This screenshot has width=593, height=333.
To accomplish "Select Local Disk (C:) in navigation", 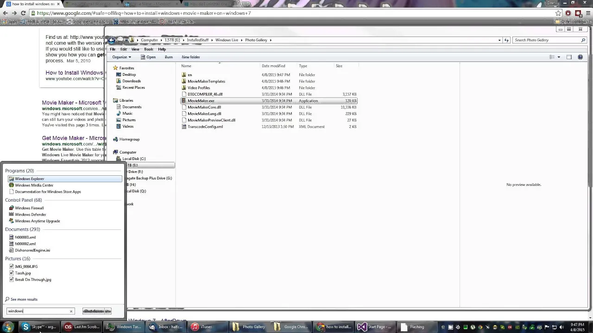I will [133, 159].
